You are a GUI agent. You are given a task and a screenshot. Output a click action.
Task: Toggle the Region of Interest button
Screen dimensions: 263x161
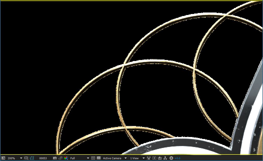tap(93, 158)
